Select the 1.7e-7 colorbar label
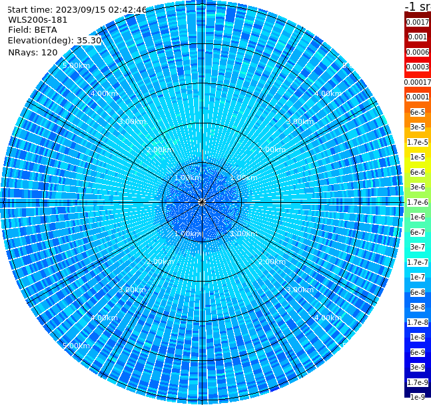Image resolution: width=431 pixels, height=405 pixels. (418, 262)
